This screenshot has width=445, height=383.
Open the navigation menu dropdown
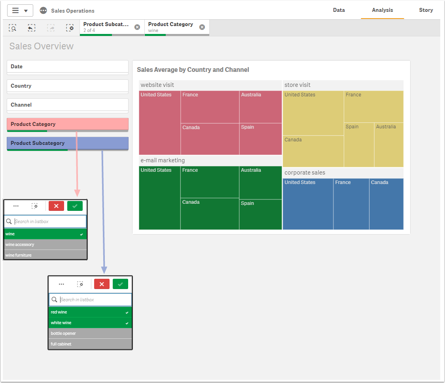pyautogui.click(x=20, y=11)
